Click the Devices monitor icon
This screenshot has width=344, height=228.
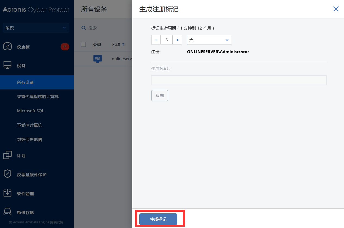coord(7,65)
